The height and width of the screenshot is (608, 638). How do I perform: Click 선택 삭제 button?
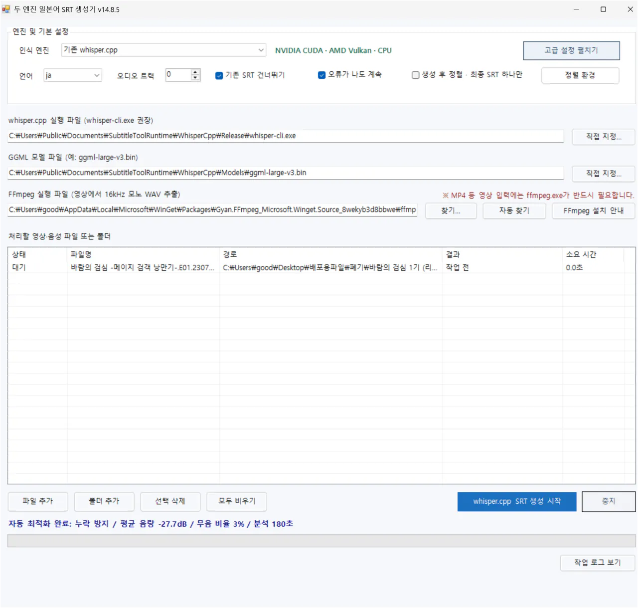170,501
